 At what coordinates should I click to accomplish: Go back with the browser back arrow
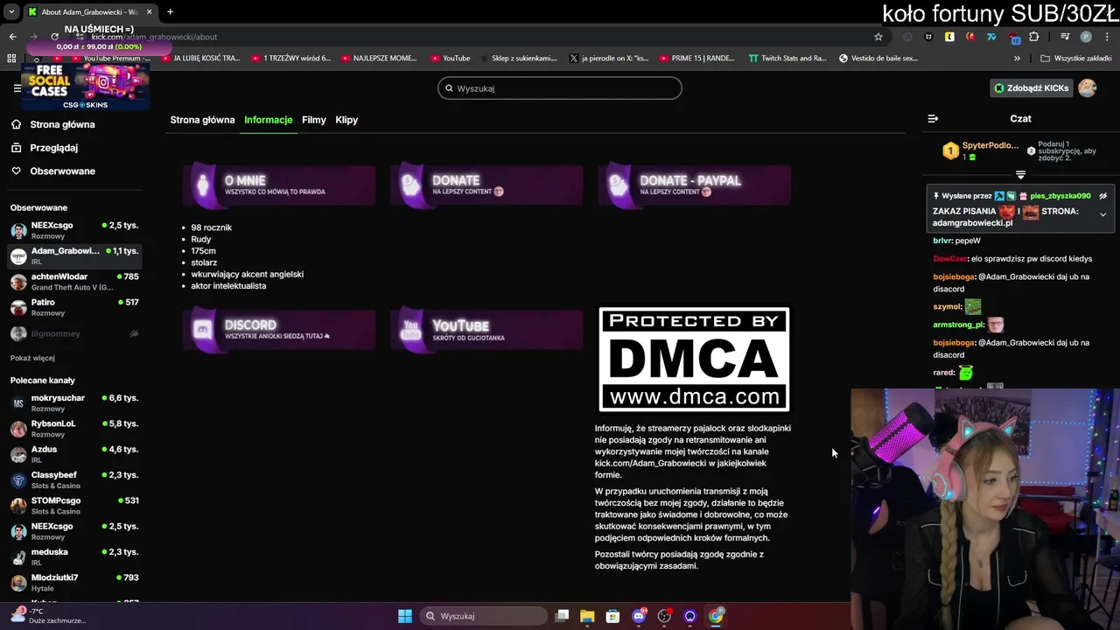12,37
